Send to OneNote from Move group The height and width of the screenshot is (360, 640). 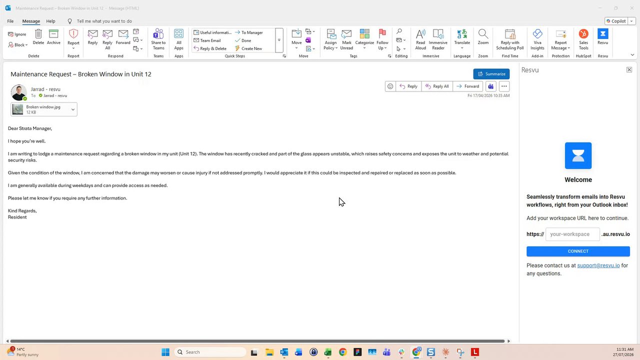308,40
